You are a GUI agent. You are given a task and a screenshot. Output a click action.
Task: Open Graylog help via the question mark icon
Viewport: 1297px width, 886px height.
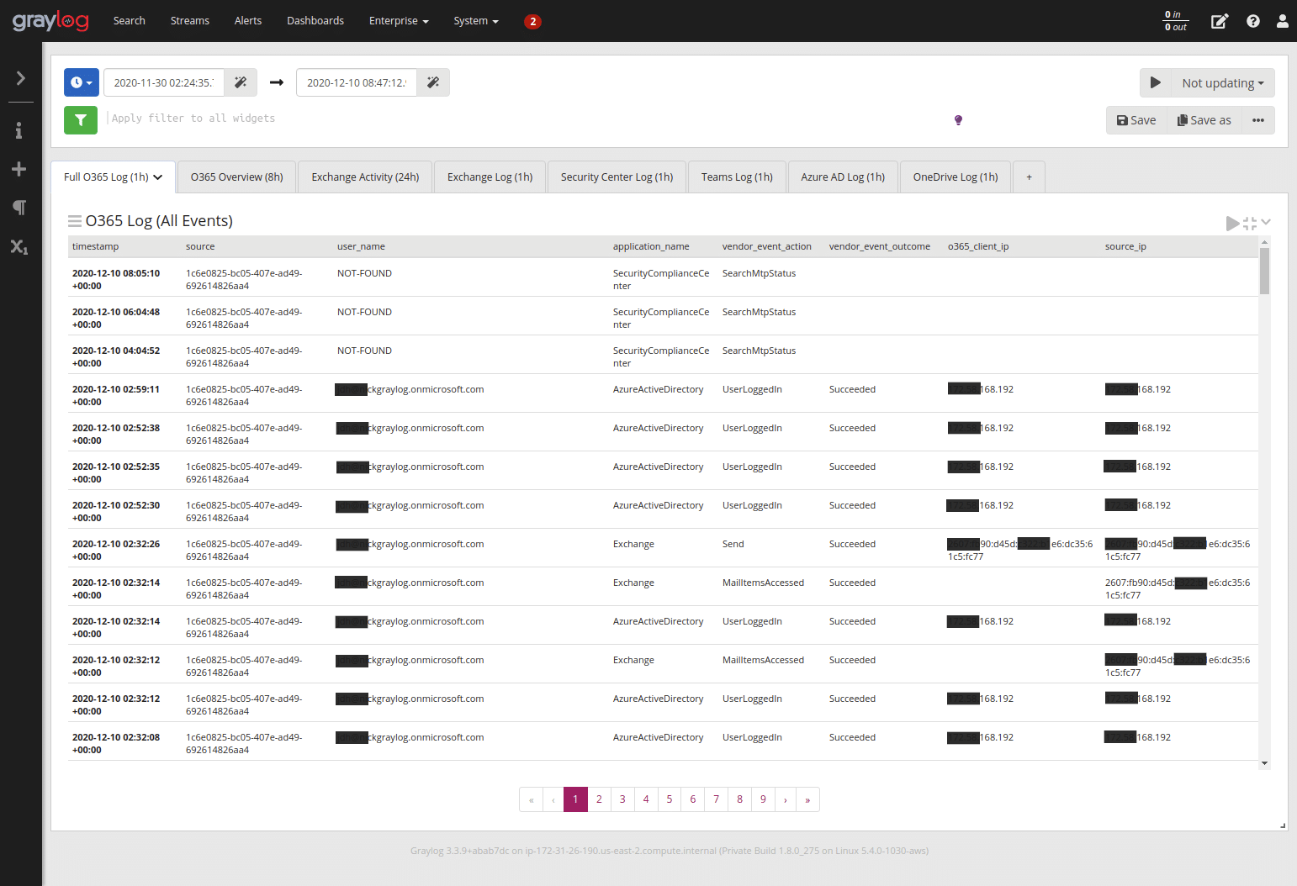coord(1252,20)
